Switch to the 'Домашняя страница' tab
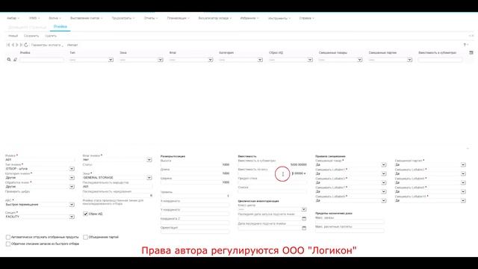Image resolution: width=478 pixels, height=269 pixels. point(27,27)
